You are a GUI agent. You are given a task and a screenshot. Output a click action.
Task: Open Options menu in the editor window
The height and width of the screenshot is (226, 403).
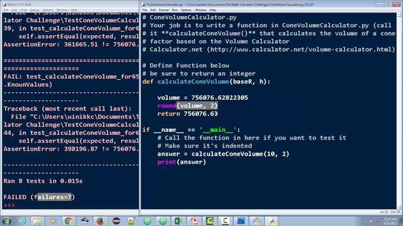(x=186, y=10)
